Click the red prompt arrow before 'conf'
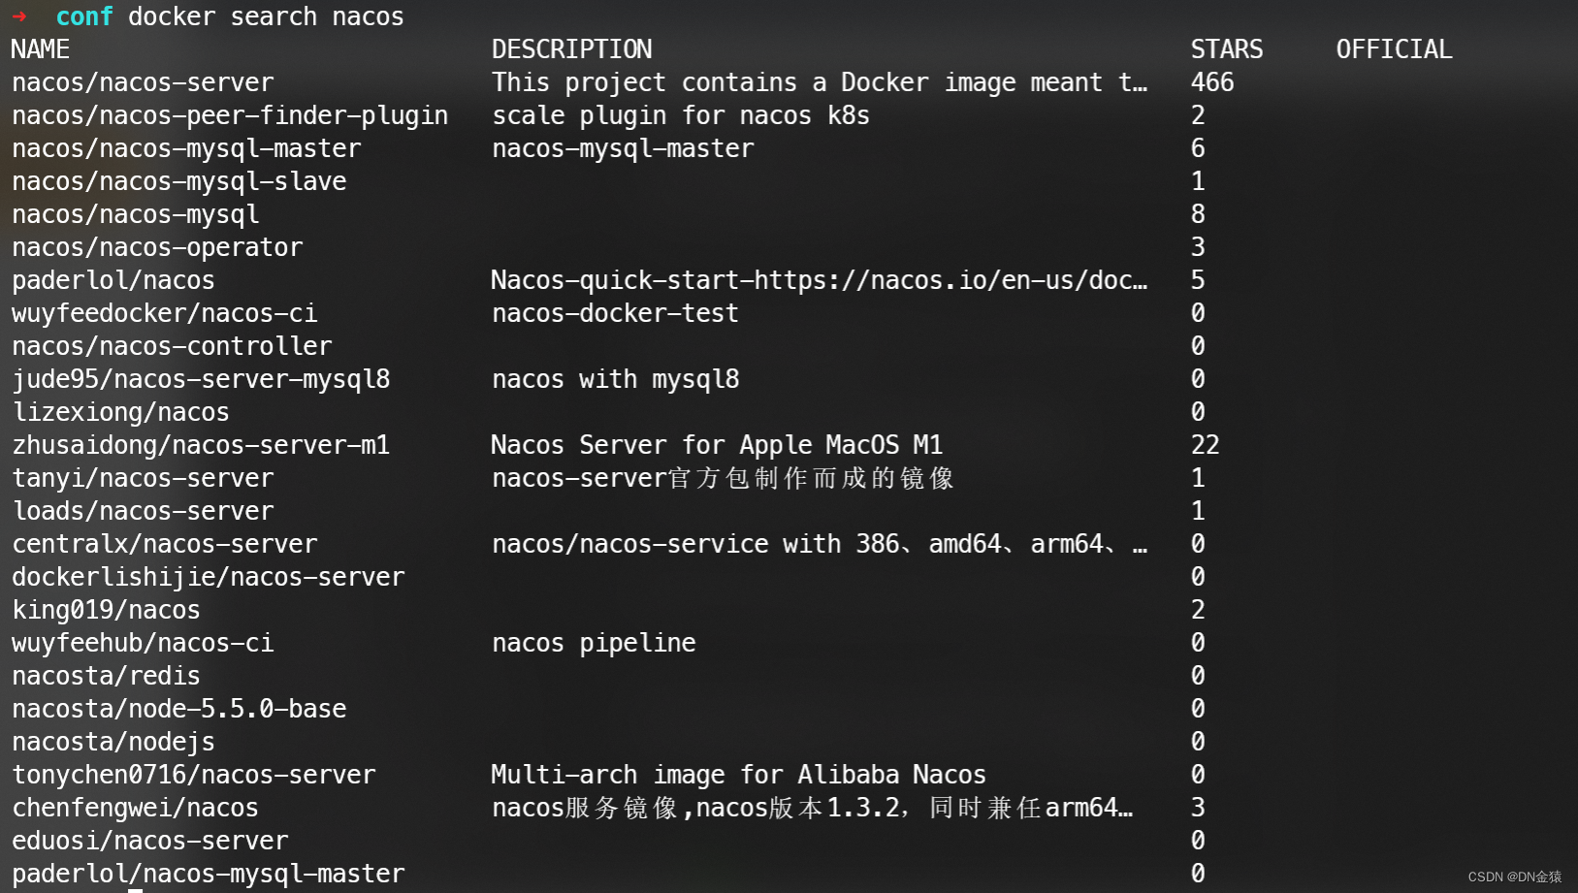Image resolution: width=1578 pixels, height=893 pixels. pyautogui.click(x=19, y=16)
